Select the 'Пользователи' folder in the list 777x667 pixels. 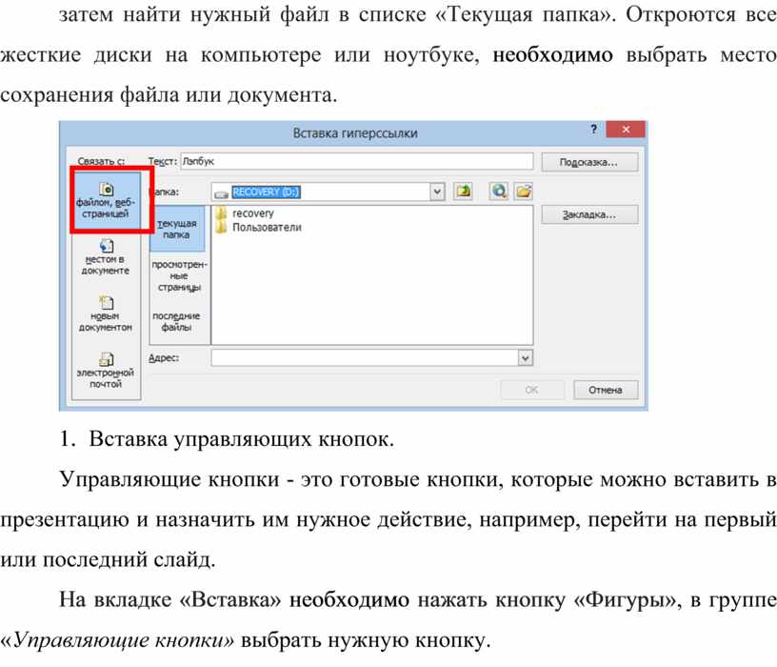(x=266, y=228)
